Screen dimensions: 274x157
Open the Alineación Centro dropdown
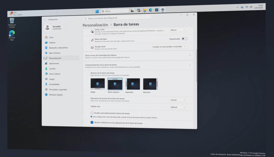[178, 100]
